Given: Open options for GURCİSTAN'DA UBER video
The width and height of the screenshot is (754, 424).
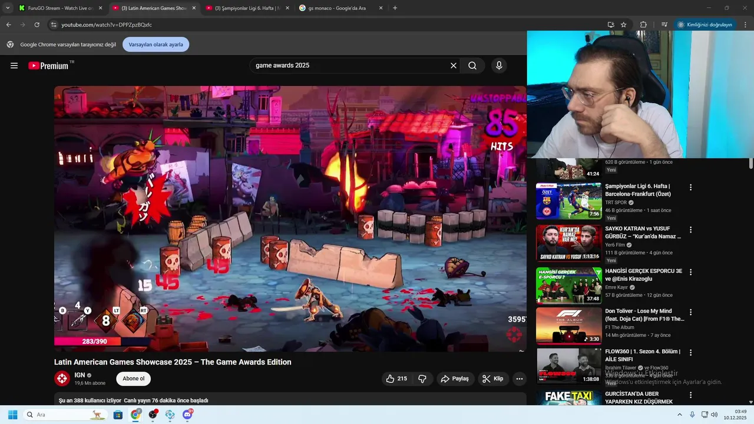Looking at the screenshot, I should click(690, 395).
